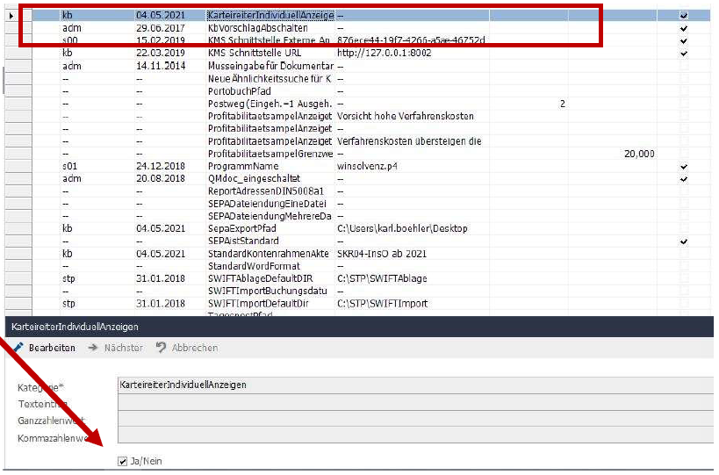Click date 20.08.2018
The height and width of the screenshot is (475, 719).
(161, 178)
